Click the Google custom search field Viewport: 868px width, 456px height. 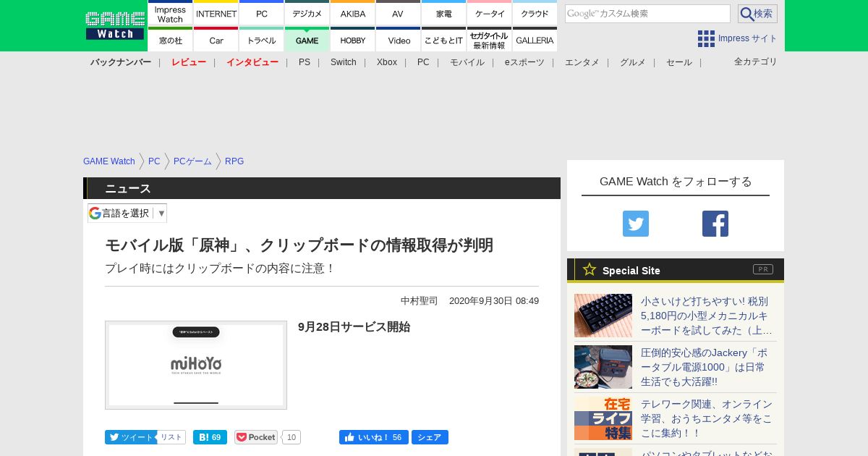[x=647, y=14]
